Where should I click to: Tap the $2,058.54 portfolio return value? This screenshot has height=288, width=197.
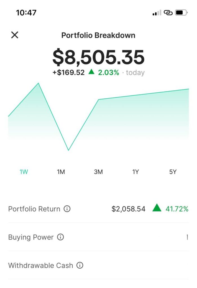128,209
